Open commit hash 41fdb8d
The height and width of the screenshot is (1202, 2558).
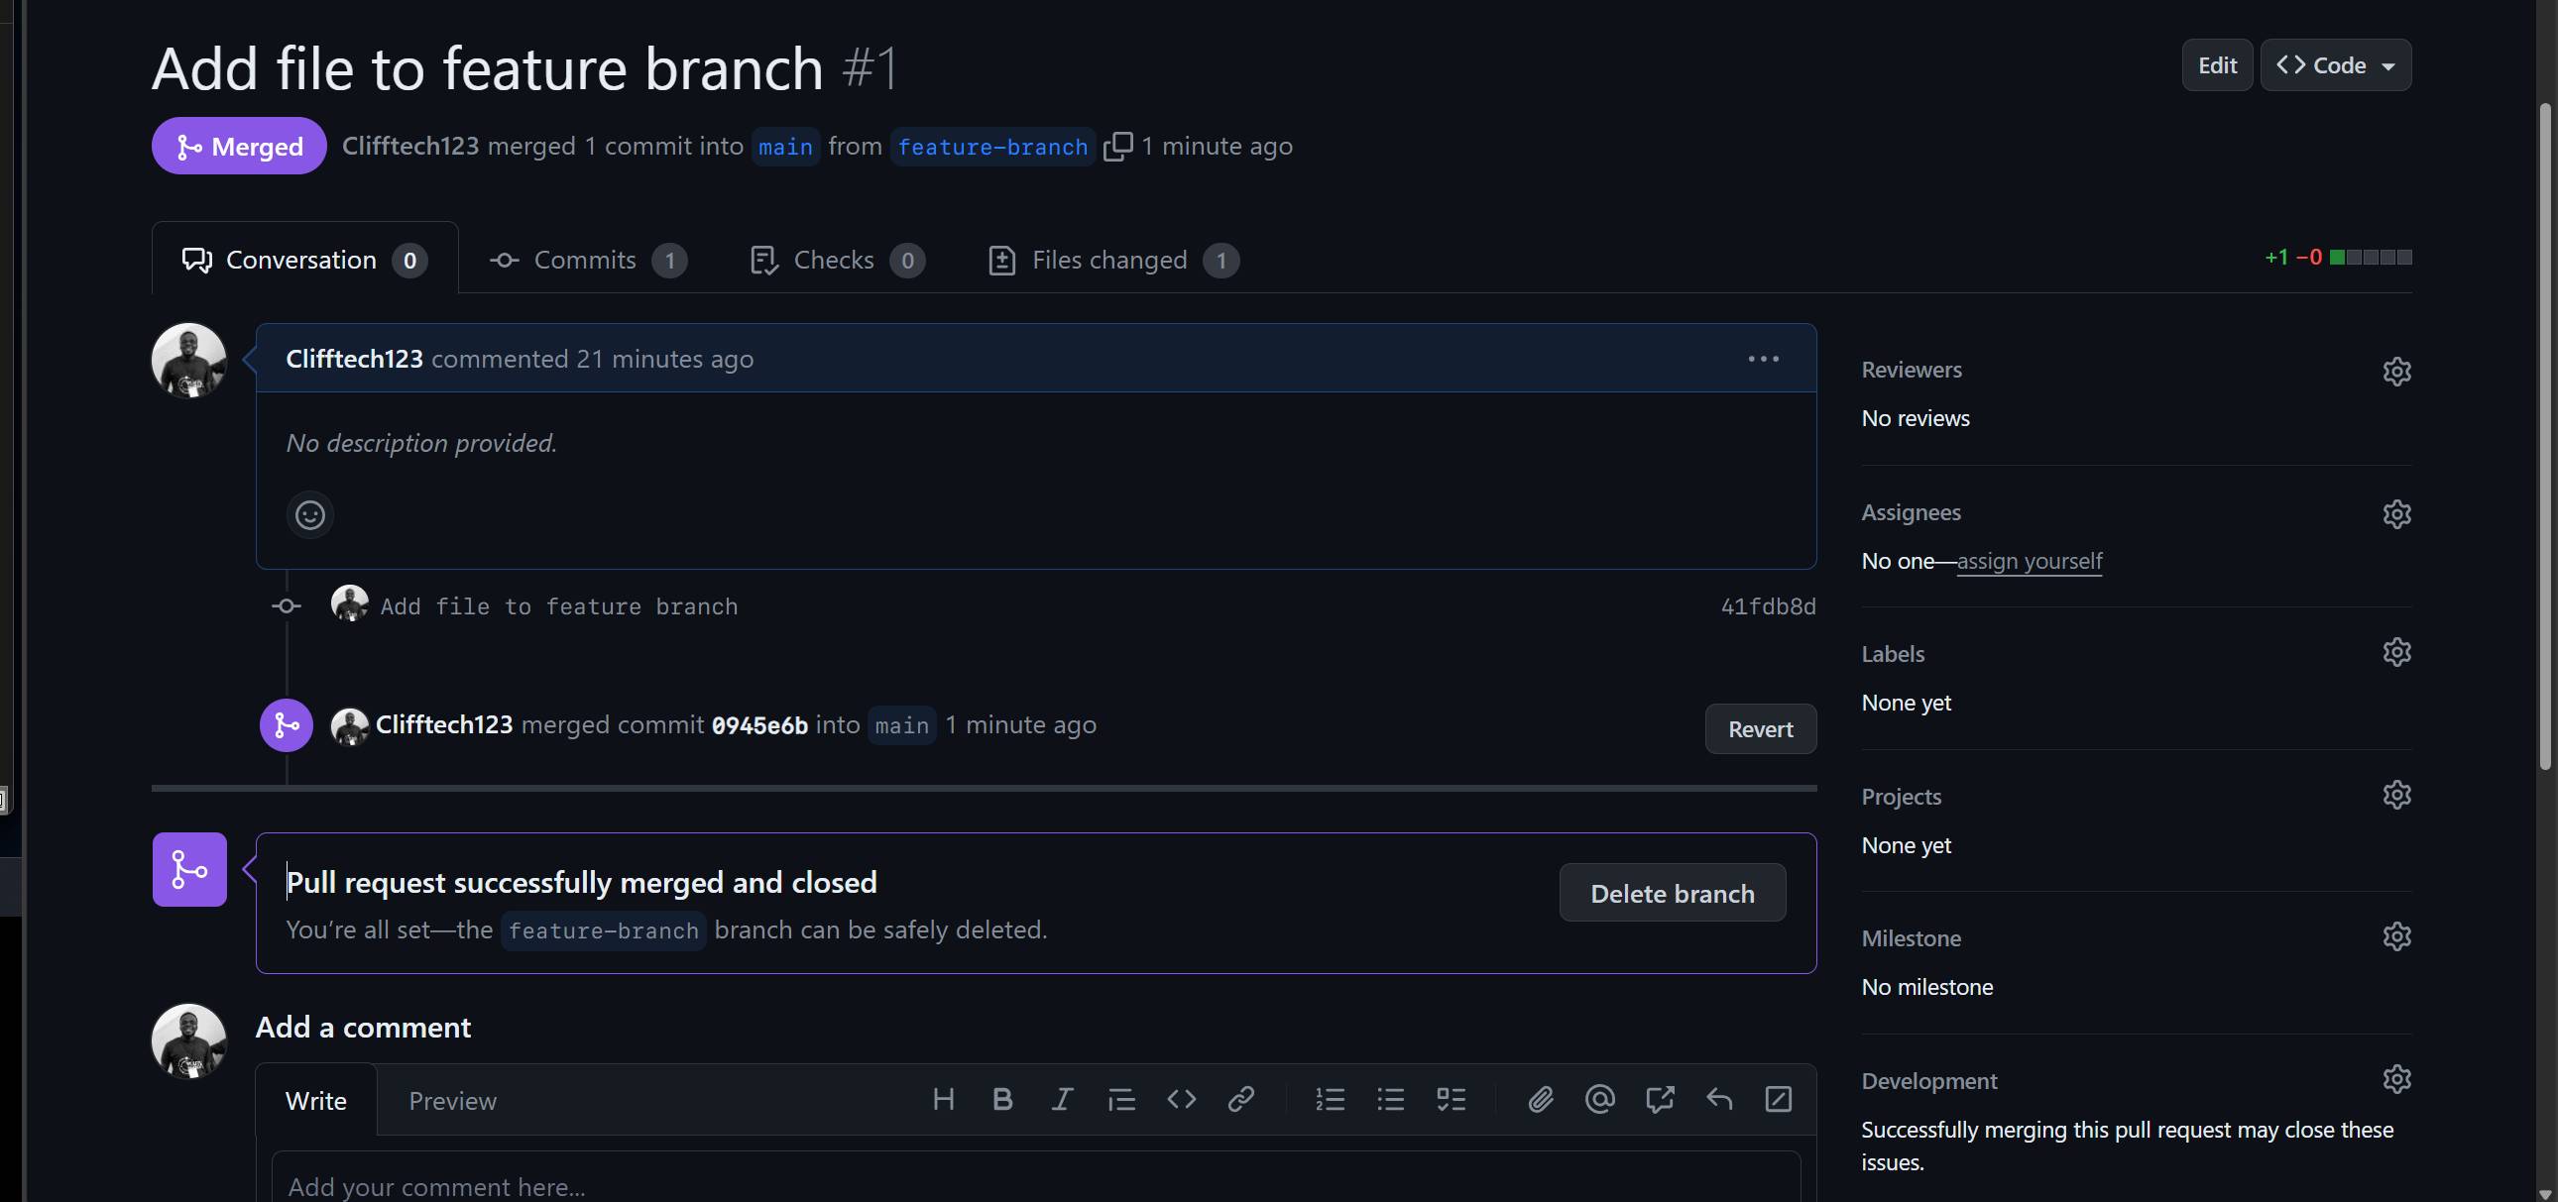click(1768, 606)
